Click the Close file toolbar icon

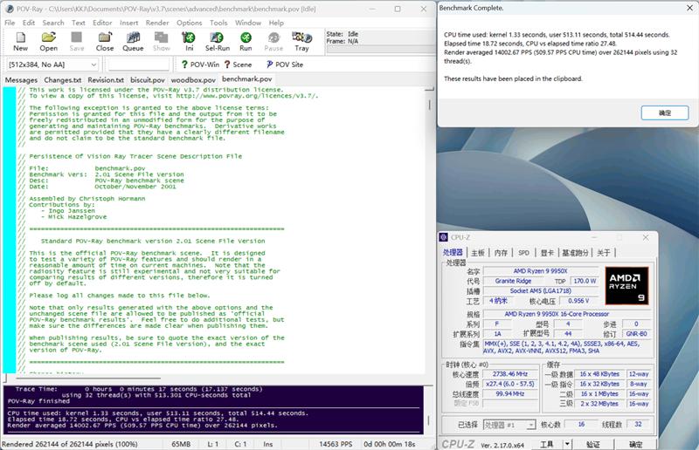pos(105,42)
